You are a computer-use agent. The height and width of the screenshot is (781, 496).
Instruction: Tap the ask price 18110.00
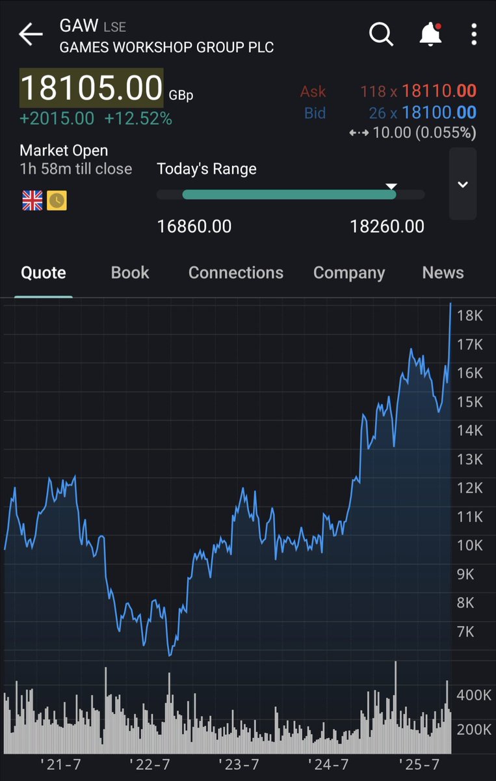439,91
